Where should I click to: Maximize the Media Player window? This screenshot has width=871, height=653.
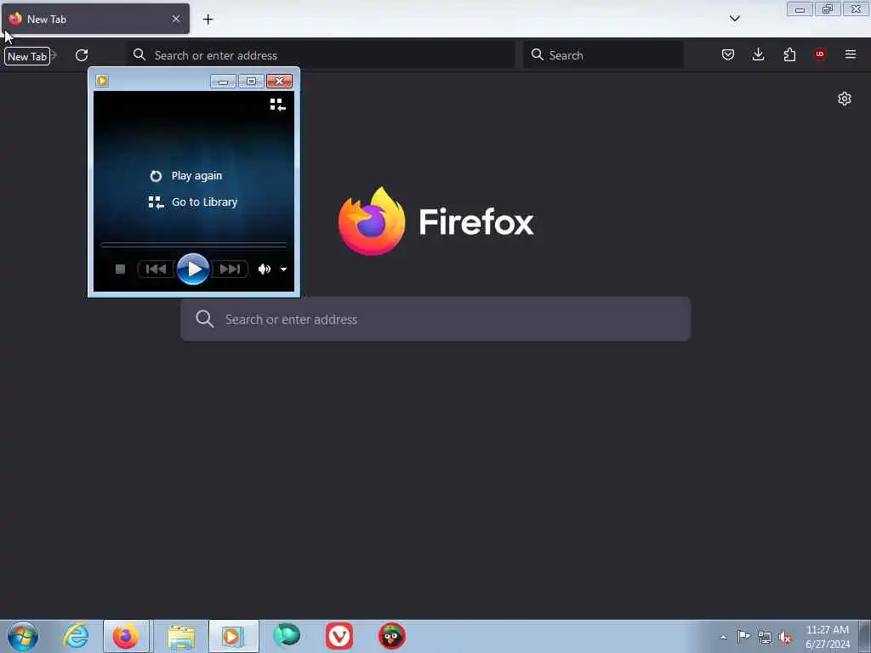tap(251, 82)
